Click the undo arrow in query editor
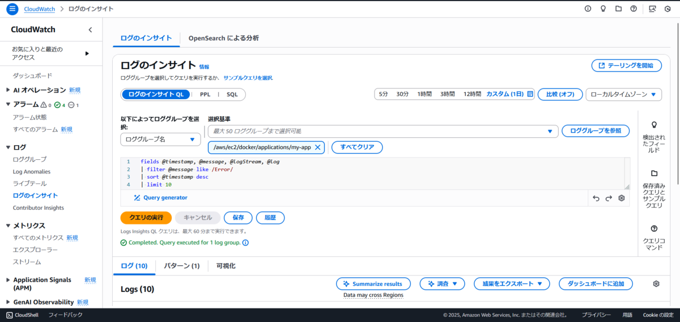The image size is (680, 322). tap(596, 198)
